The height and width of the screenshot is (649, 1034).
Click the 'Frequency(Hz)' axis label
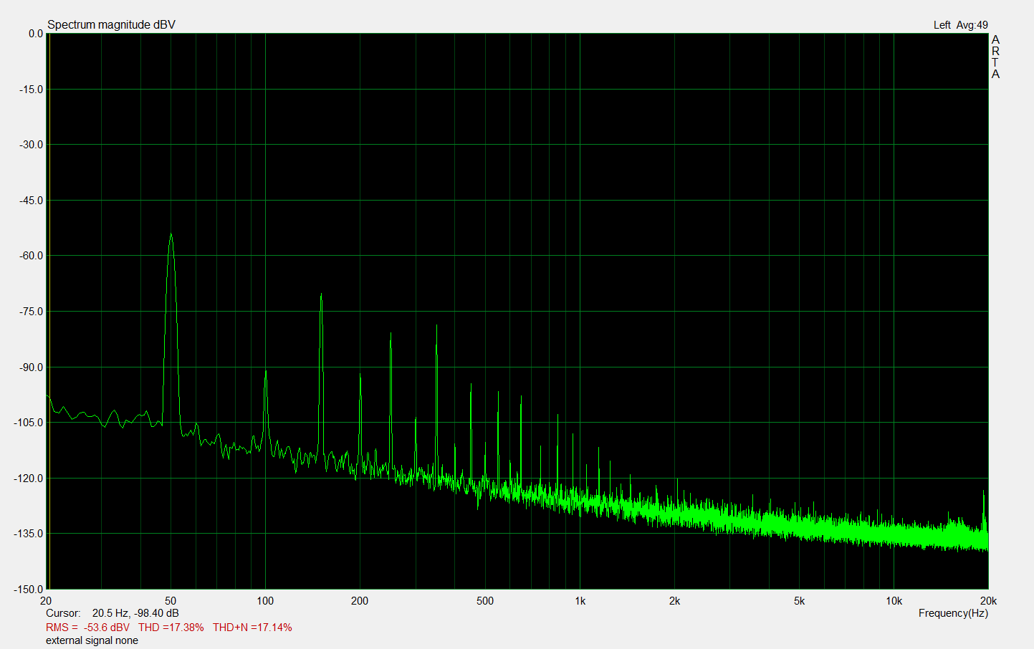[953, 613]
